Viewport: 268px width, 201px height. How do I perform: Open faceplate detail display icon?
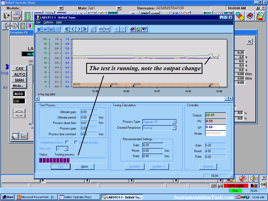click(15, 136)
